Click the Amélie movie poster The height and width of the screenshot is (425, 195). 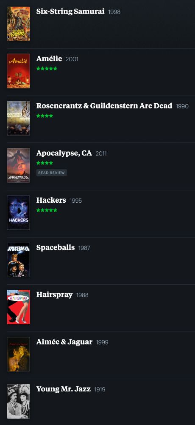pyautogui.click(x=18, y=71)
